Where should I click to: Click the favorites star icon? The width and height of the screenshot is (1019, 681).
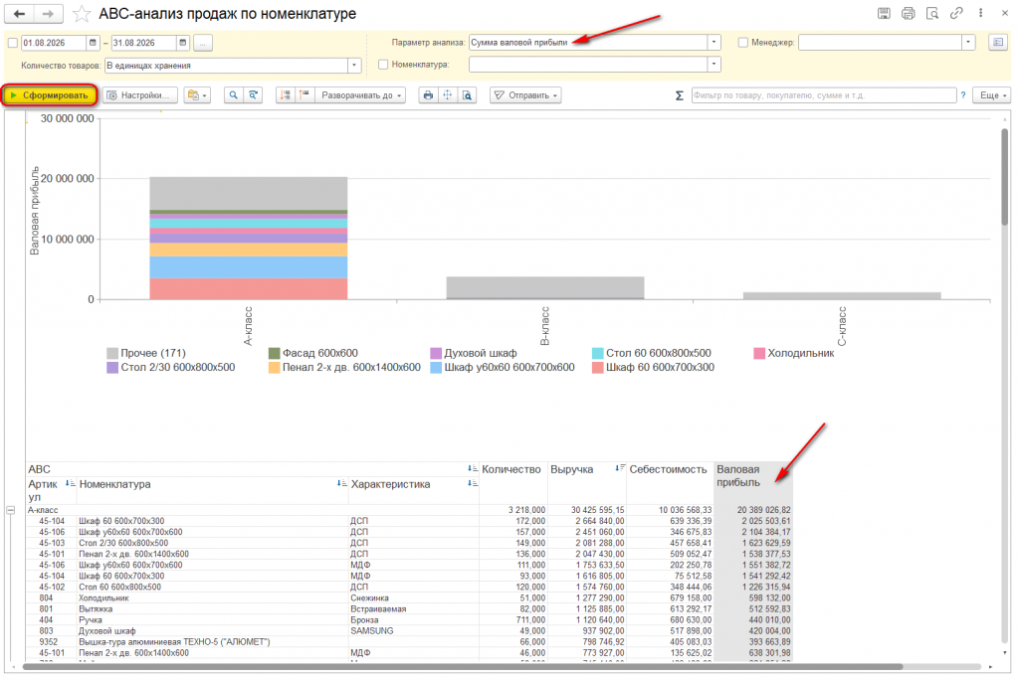pos(82,14)
